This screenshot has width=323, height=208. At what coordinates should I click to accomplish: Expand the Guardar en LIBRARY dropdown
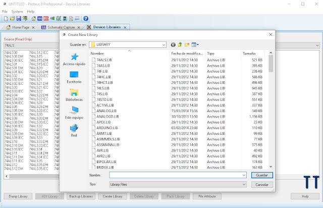[x=164, y=45]
